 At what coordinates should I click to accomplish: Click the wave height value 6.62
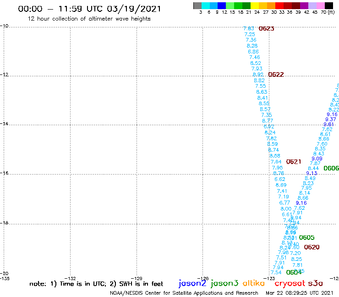coord(280,180)
